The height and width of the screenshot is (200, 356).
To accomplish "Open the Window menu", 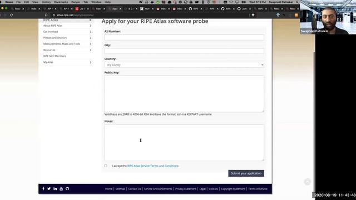I will tap(96, 2).
